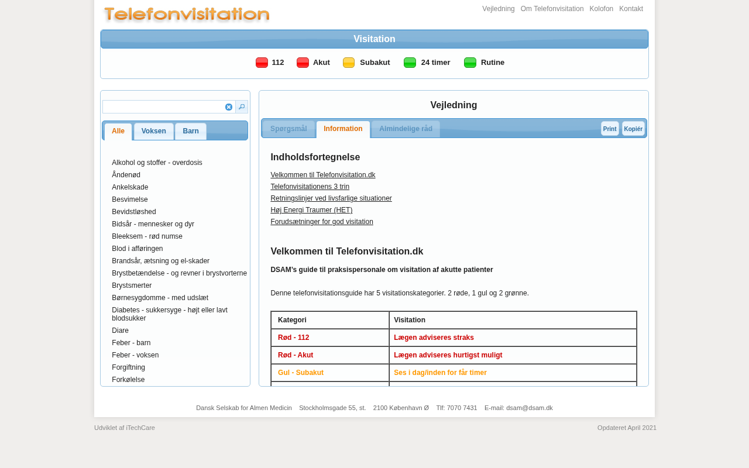
Task: Click 'Ses i dag/Inden for får timer' cell
Action: pos(513,373)
